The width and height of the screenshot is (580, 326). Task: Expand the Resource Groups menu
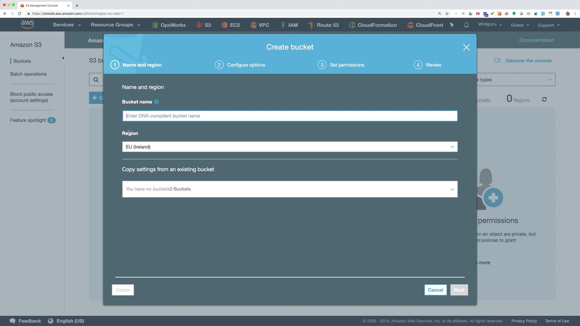click(x=116, y=25)
